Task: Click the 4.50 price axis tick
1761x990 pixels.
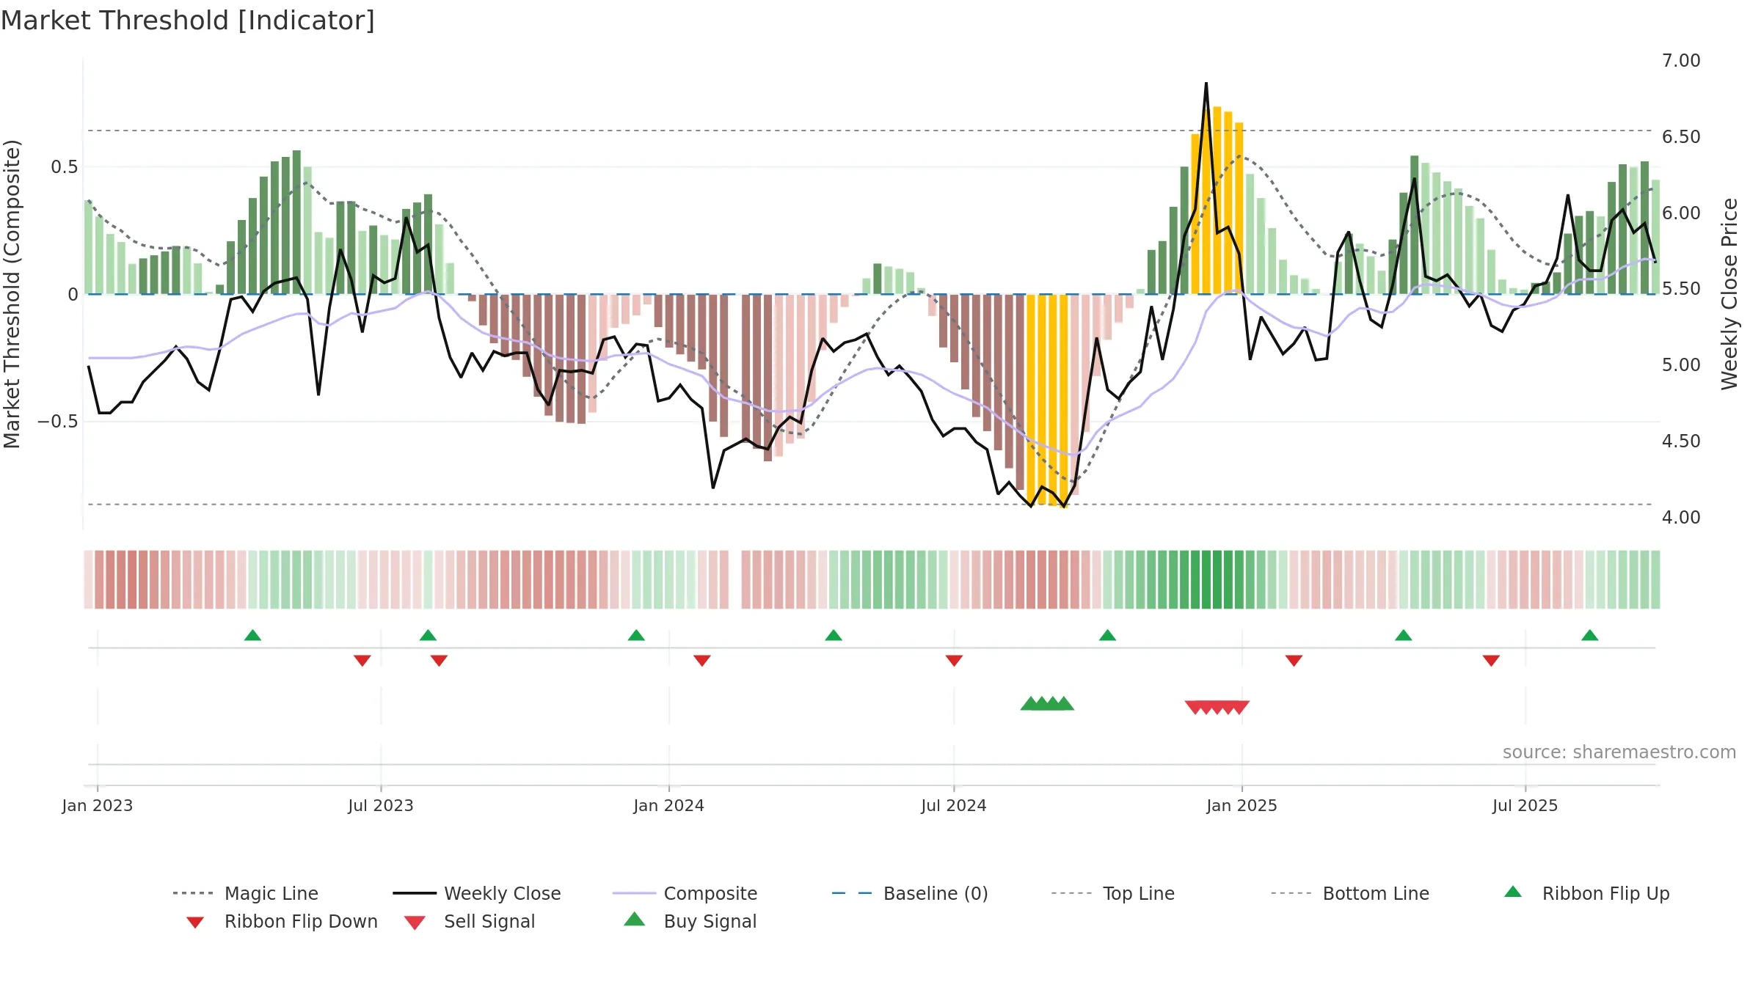Action: coord(1681,441)
